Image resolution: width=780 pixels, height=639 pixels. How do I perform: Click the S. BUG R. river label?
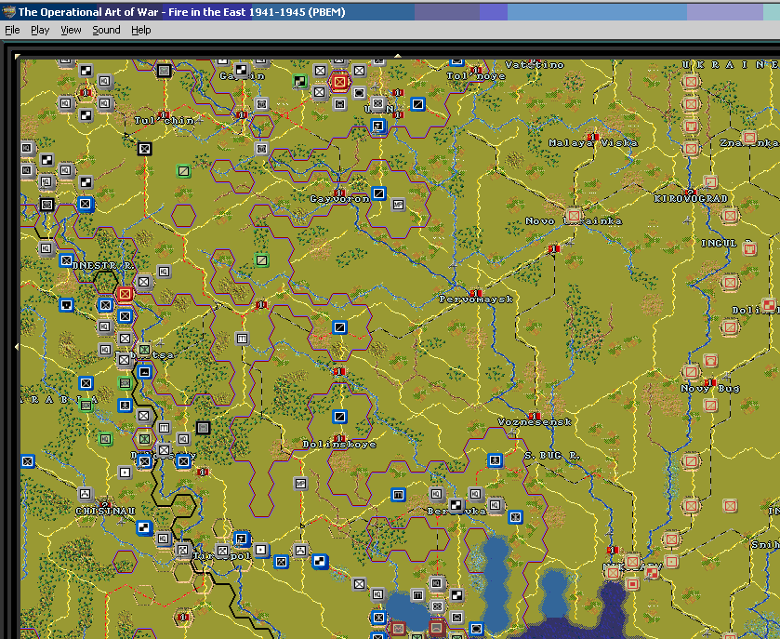click(552, 456)
